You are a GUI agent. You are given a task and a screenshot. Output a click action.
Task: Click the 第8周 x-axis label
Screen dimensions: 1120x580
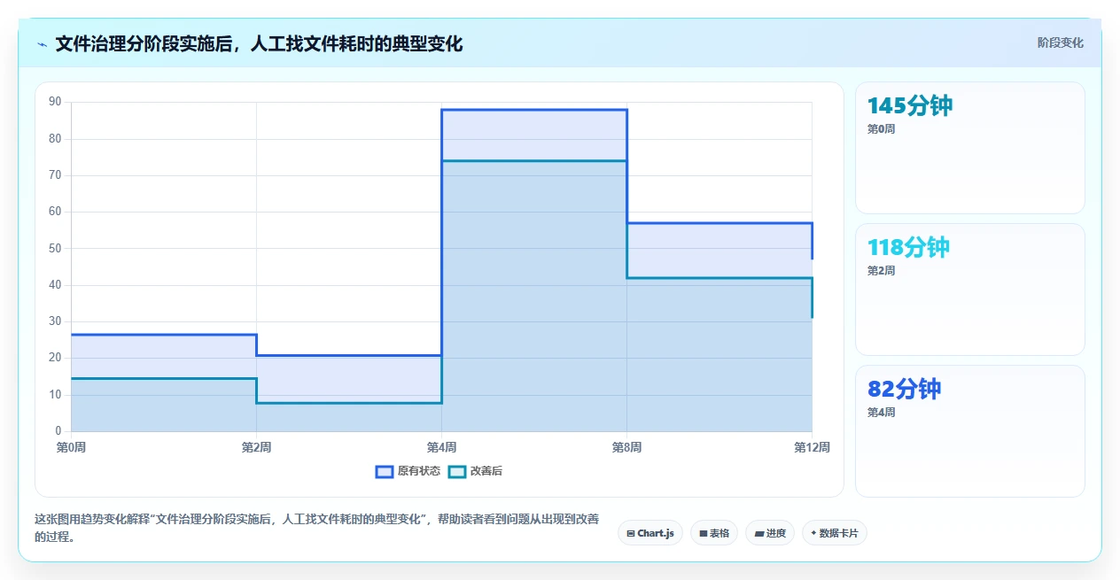626,447
